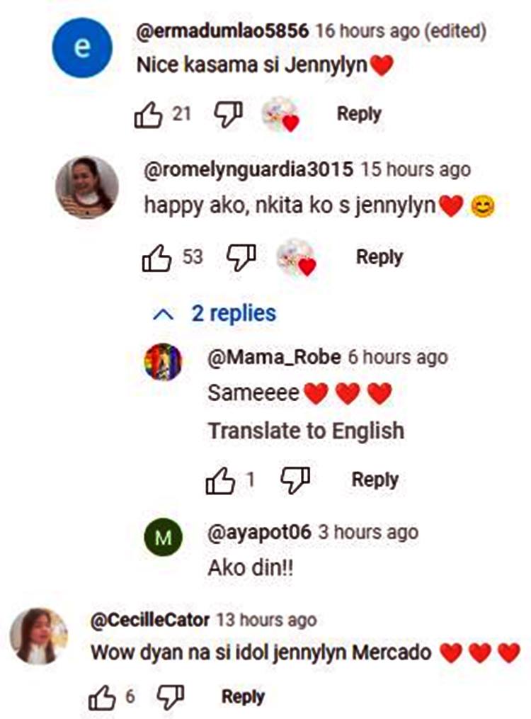The width and height of the screenshot is (531, 719).
Task: Click Translate to English under "Sameeee"
Action: pyautogui.click(x=306, y=431)
